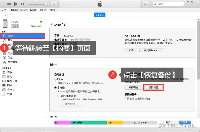Click the iPhone device icon in sidebar
The width and height of the screenshot is (200, 132).
point(5,24)
